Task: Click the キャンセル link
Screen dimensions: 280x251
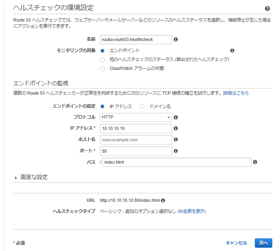Action: point(237,243)
